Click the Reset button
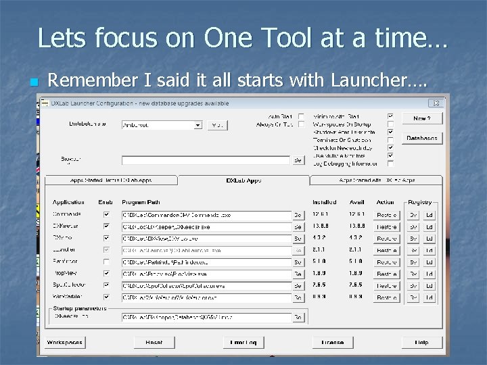The width and height of the screenshot is (487, 365). tap(154, 343)
